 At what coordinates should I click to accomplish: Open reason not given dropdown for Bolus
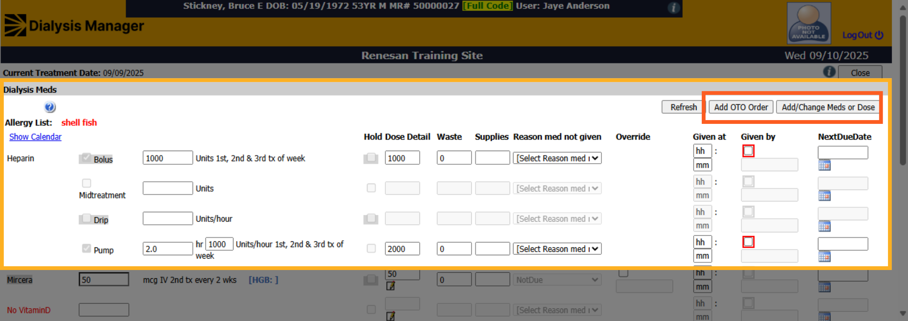(557, 158)
